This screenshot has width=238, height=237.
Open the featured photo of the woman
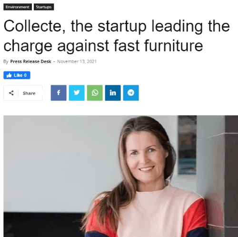pyautogui.click(x=120, y=176)
